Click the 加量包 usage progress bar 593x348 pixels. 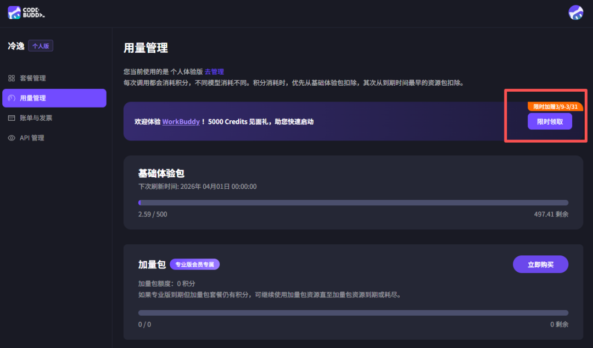point(353,312)
